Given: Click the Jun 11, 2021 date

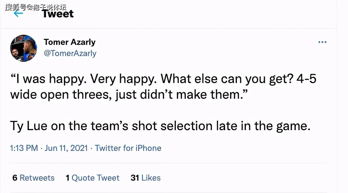Looking at the screenshot, I should [x=66, y=148].
